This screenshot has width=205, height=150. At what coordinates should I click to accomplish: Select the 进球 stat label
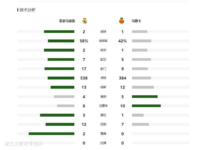coord(103,32)
